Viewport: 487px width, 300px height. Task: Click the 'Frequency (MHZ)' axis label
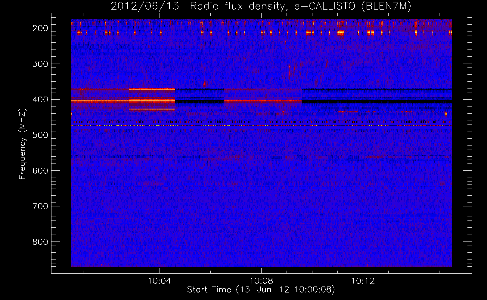pyautogui.click(x=23, y=144)
